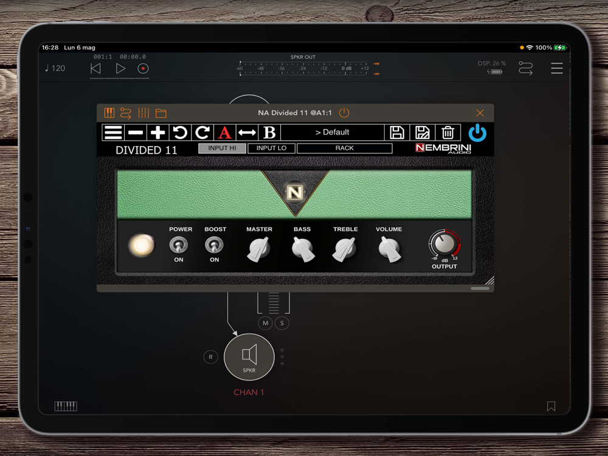Click the plus zoom-in button
The width and height of the screenshot is (608, 456).
pos(158,132)
